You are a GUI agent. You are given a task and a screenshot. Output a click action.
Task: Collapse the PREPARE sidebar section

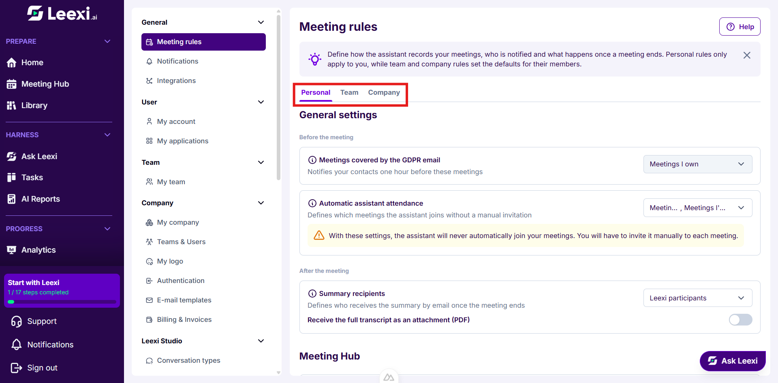coord(107,41)
